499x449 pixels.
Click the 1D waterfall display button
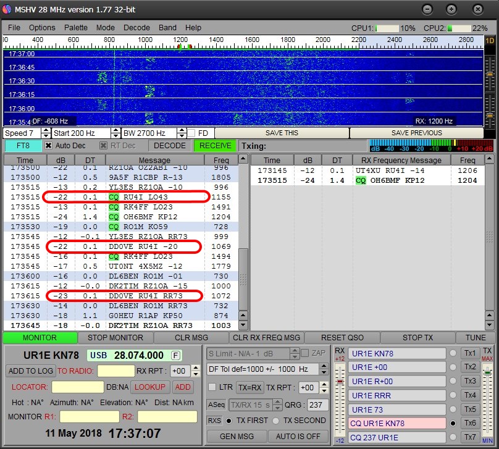click(490, 41)
